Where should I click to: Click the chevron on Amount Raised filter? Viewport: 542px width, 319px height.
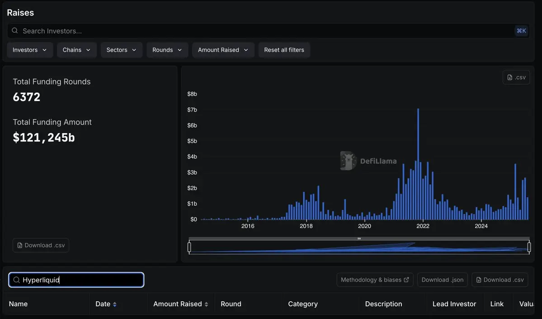[x=246, y=50]
